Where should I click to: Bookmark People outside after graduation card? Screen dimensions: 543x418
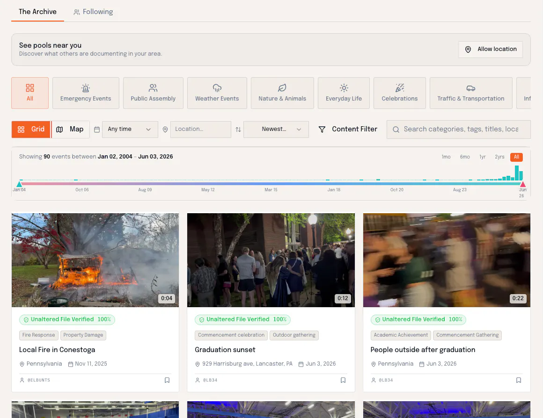[518, 380]
